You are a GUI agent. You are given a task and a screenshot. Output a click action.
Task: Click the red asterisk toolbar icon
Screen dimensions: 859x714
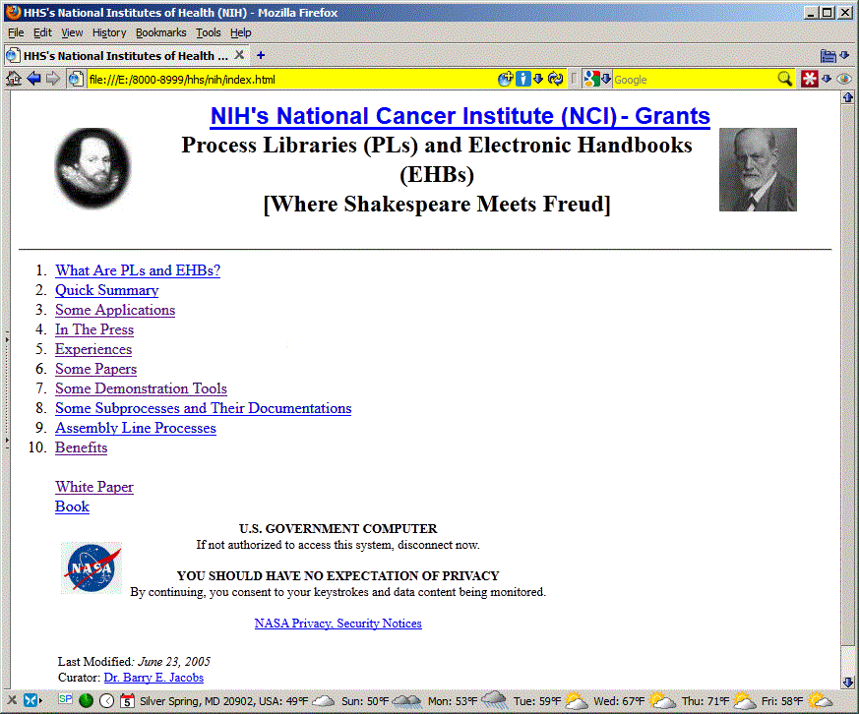click(809, 79)
